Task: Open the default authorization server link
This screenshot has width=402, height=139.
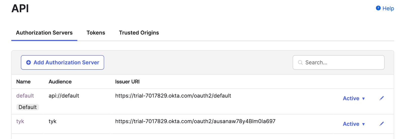Action: [x=25, y=96]
